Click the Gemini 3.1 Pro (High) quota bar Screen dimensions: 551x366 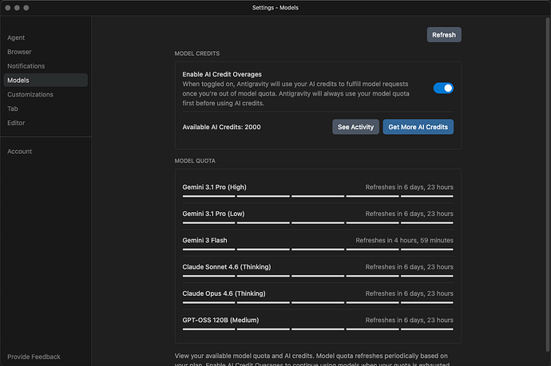[x=318, y=195]
